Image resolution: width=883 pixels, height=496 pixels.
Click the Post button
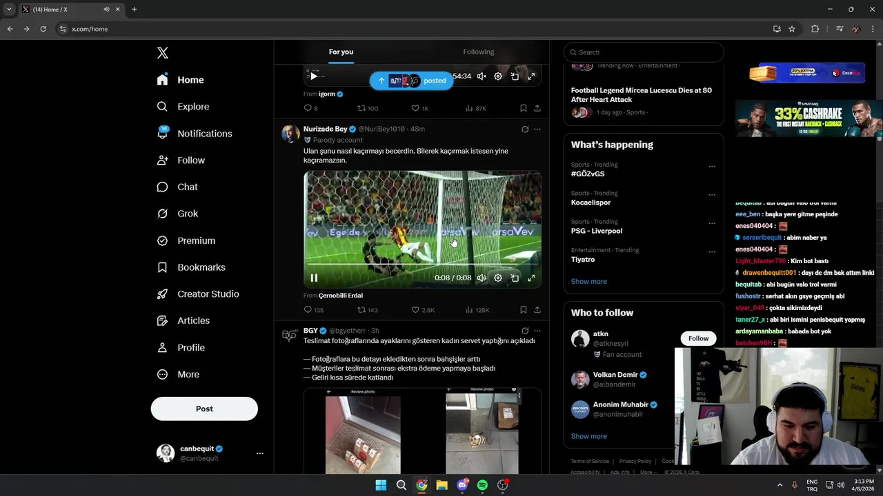(x=204, y=409)
